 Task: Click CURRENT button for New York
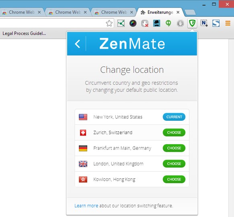174,117
